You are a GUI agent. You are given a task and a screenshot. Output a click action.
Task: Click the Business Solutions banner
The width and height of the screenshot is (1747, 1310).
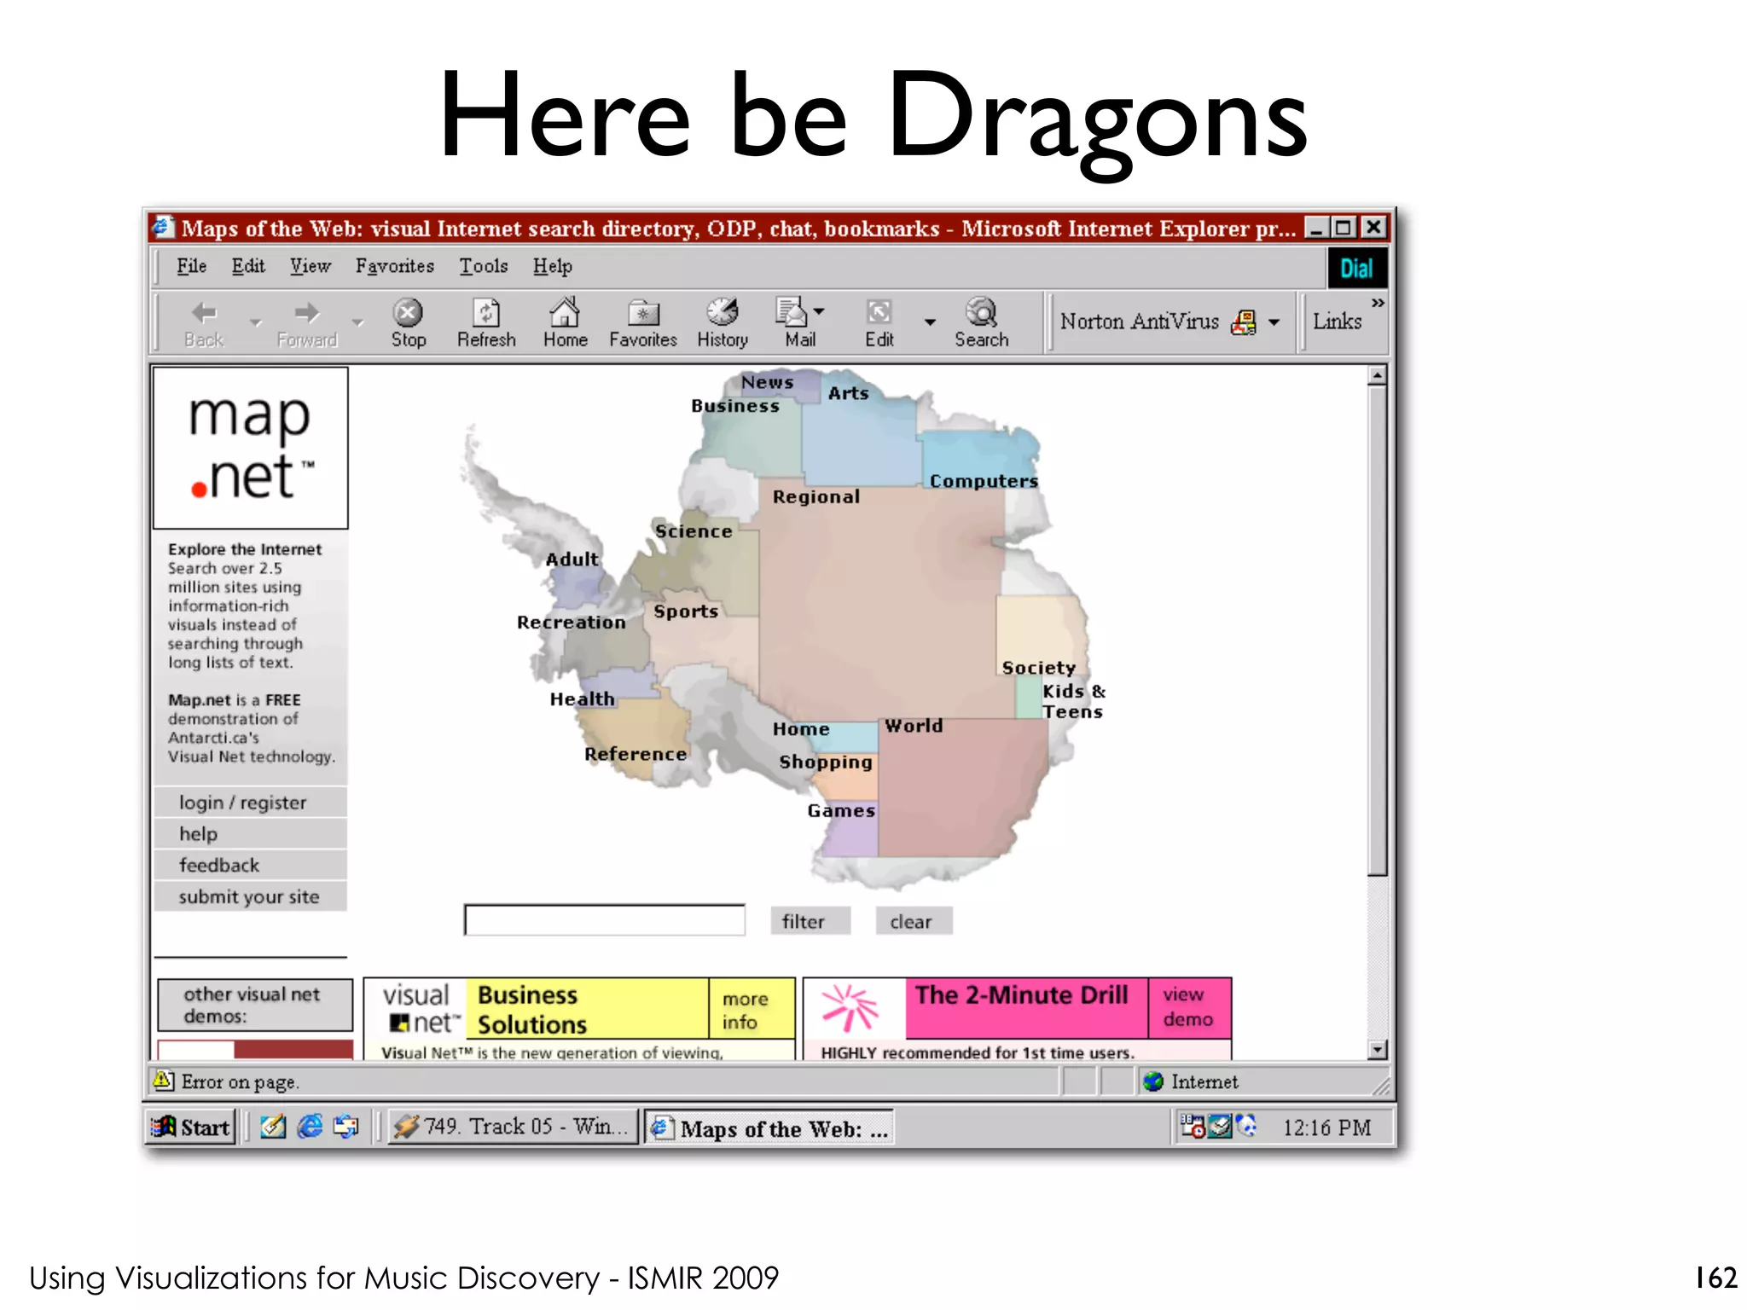[587, 1010]
